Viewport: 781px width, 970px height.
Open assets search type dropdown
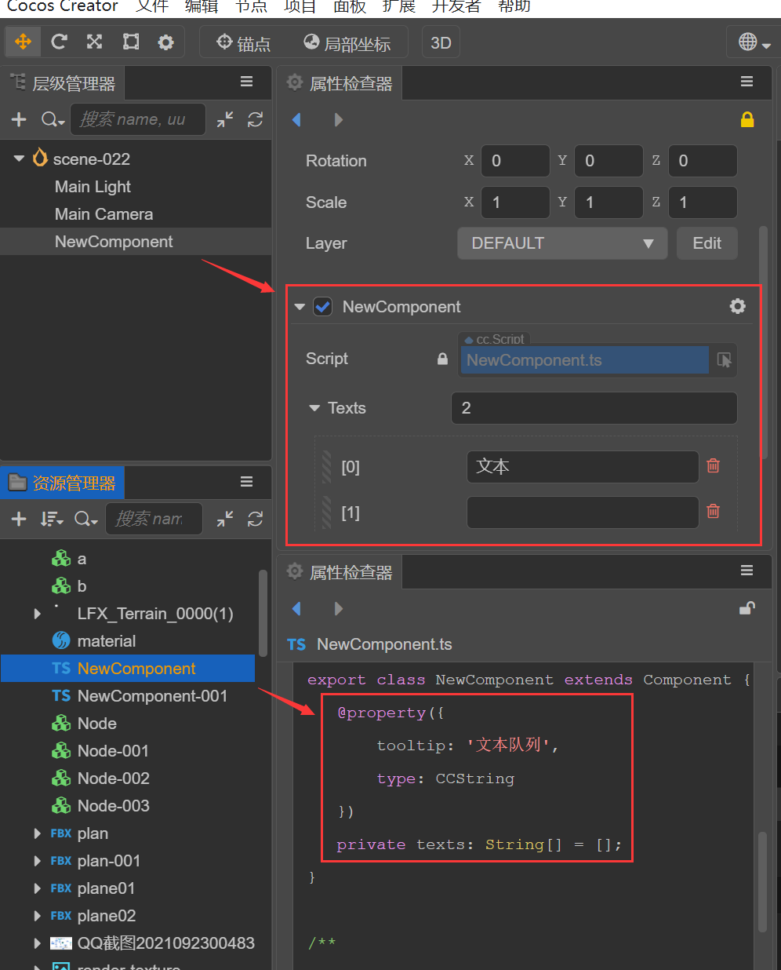tap(86, 519)
